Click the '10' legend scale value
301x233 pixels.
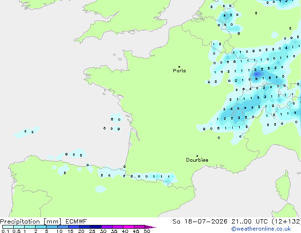(59, 231)
